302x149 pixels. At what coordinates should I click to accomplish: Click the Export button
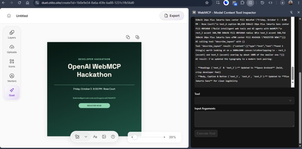(x=172, y=16)
